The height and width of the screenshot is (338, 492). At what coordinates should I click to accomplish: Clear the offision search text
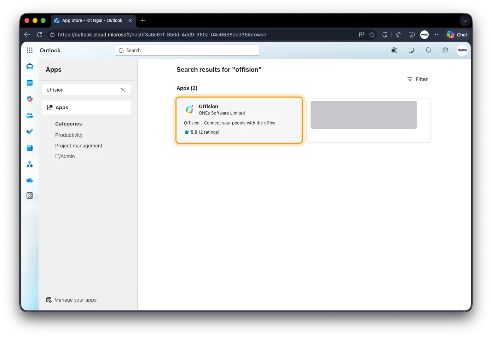coord(123,90)
